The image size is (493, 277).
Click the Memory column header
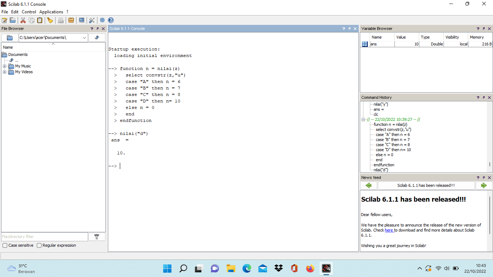(480, 37)
